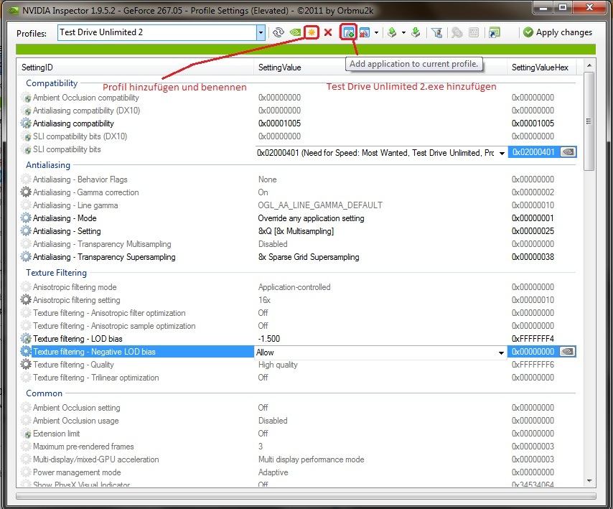Viewport: 613px width, 509px height.
Task: Click scrollbar up arrow at list top
Action: (x=589, y=65)
